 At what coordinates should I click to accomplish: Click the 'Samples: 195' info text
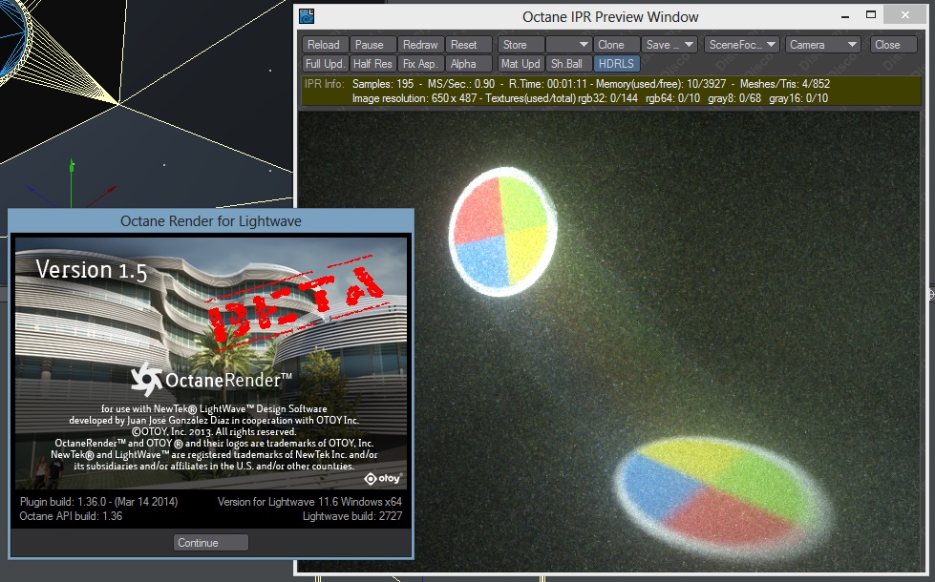coord(383,84)
